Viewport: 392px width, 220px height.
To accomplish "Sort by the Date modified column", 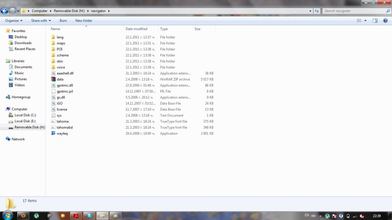I will pos(136,29).
